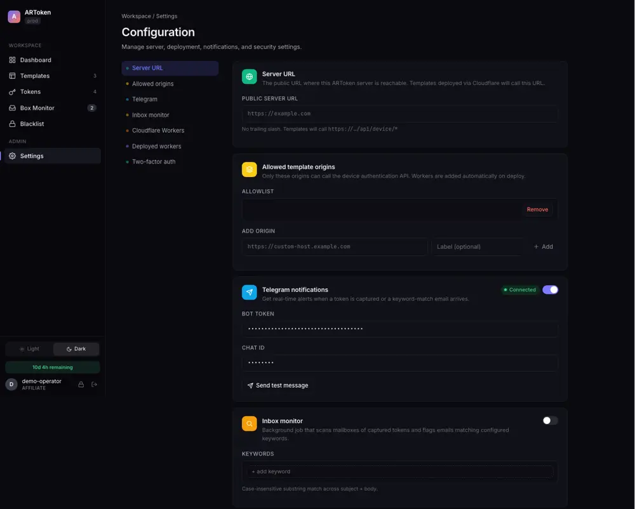Viewport: 635px width, 509px height.
Task: Click the lock icon beside demo-operator
Action: point(81,385)
